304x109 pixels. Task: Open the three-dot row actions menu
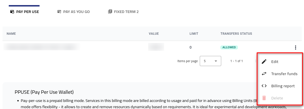click(x=296, y=47)
